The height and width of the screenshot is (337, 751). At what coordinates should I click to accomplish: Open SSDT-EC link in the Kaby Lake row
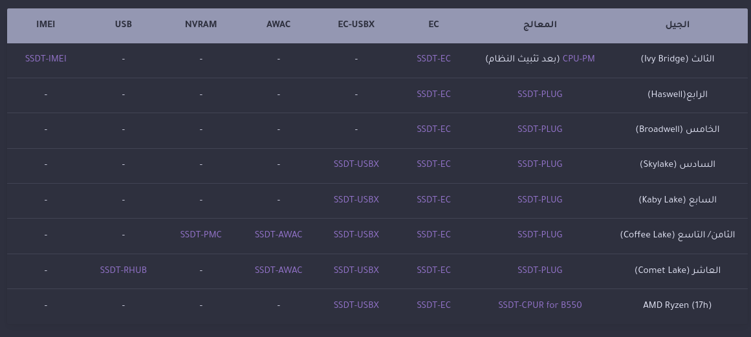tap(433, 199)
